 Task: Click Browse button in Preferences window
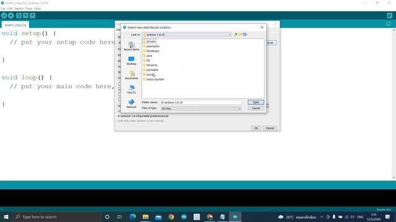click(271, 43)
